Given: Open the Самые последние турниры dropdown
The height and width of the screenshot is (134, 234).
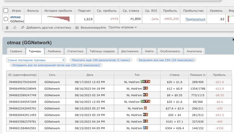Looking at the screenshot, I should coord(36,60).
